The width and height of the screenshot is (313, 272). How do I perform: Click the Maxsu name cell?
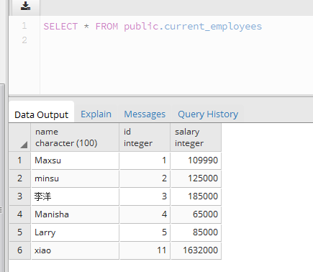click(75, 160)
